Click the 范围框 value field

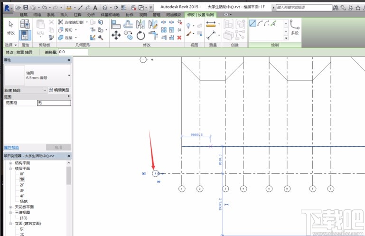pyautogui.click(x=54, y=103)
